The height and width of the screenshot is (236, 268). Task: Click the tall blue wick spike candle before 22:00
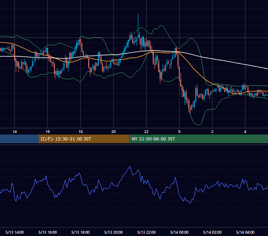pos(138,26)
